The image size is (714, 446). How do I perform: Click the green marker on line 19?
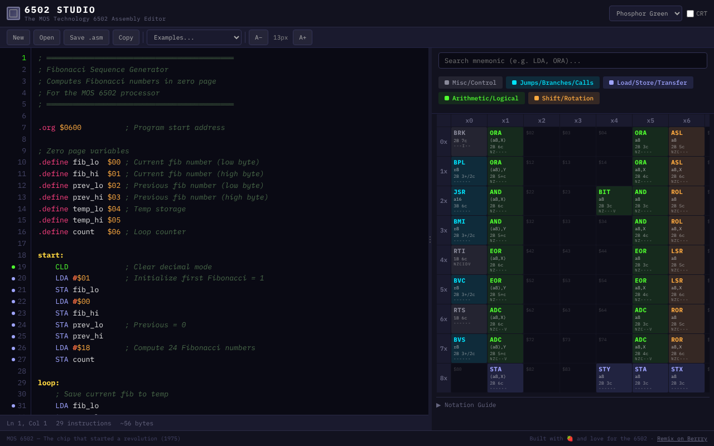[x=13, y=267]
